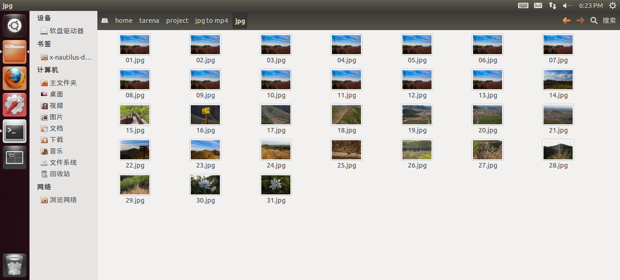The height and width of the screenshot is (280, 620).
Task: Click the back arrow in Nautilus toolbar
Action: click(x=566, y=20)
